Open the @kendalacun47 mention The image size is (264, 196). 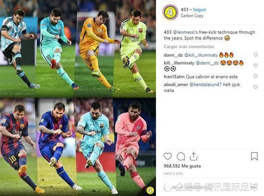205,85
